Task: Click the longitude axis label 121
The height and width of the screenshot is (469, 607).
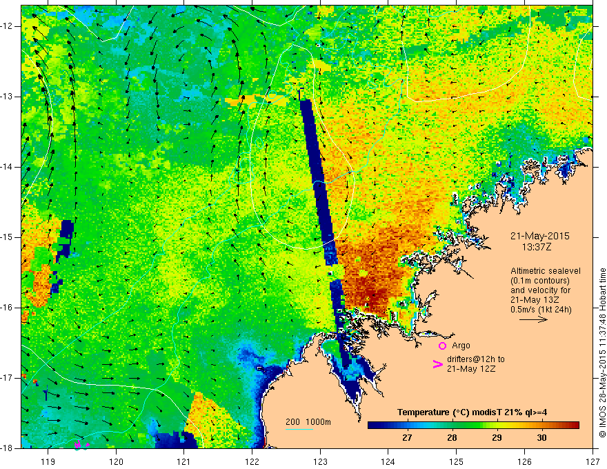Action: [184, 461]
